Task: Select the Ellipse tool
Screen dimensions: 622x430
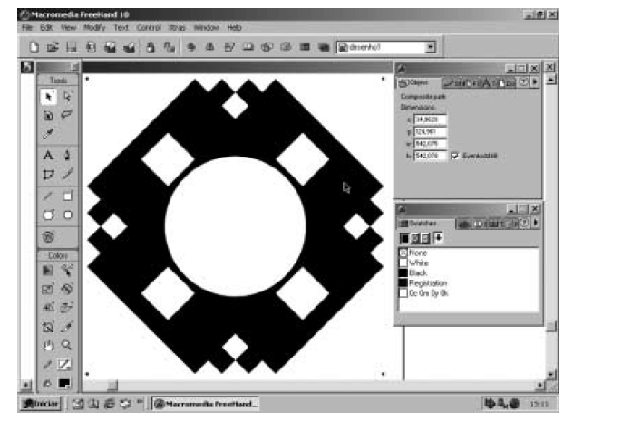Action: 68,215
